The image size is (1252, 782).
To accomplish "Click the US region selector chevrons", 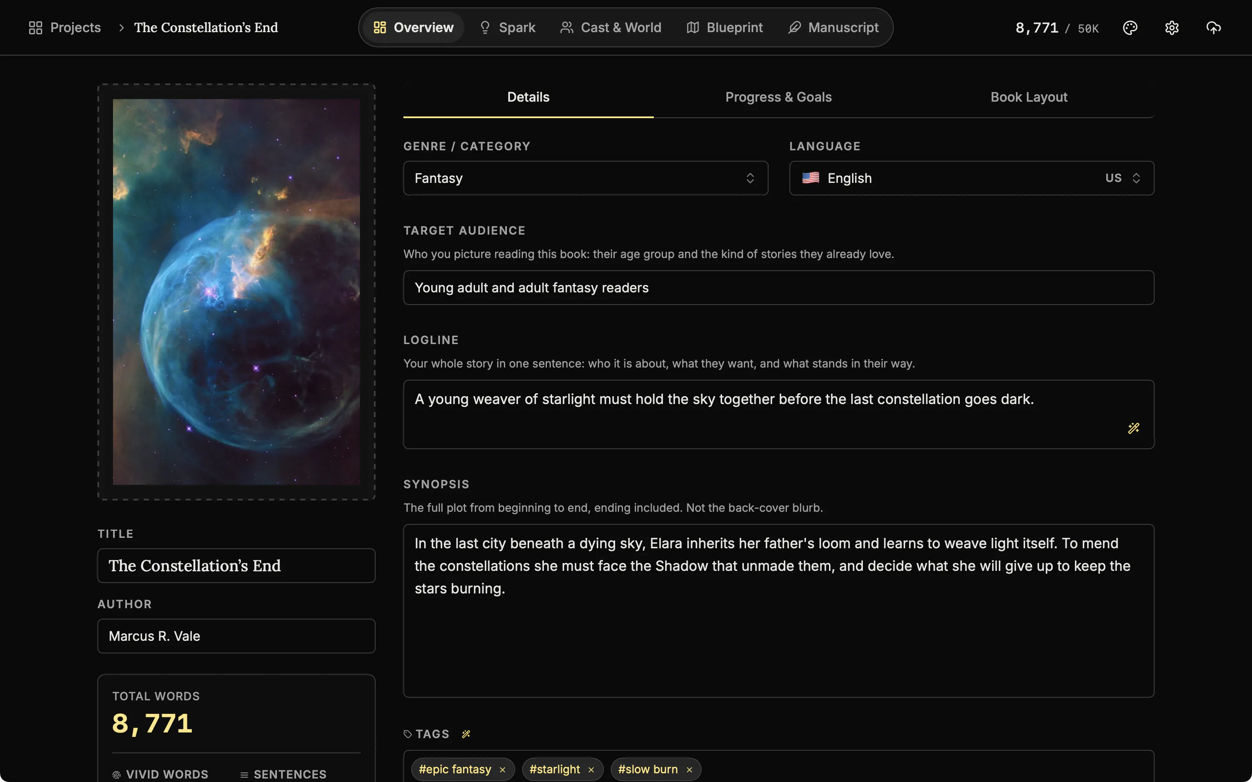I will tap(1136, 178).
